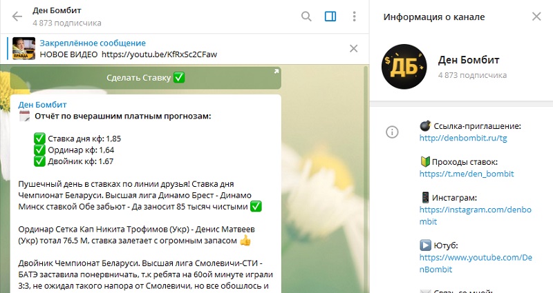This screenshot has height=293, width=553.
Task: Dismiss the pinned message bar
Action: coord(353,48)
